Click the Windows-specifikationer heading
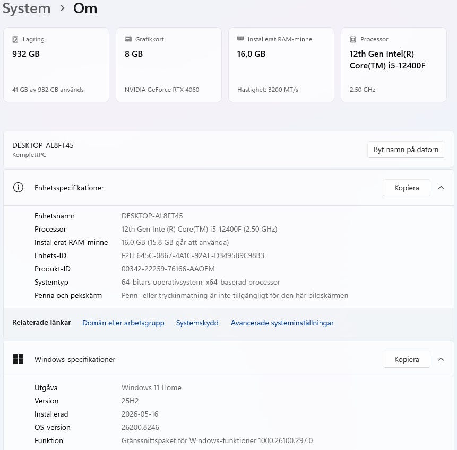 75,359
